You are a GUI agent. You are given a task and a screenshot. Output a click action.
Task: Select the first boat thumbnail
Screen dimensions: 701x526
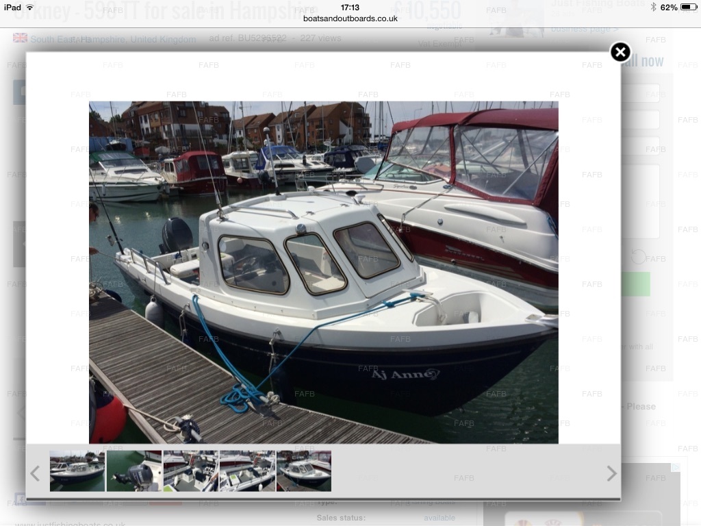77,471
